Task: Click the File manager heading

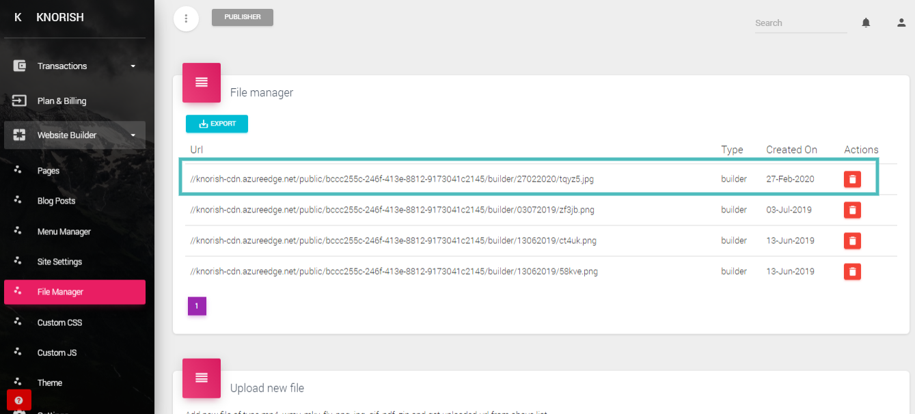Action: (x=262, y=92)
